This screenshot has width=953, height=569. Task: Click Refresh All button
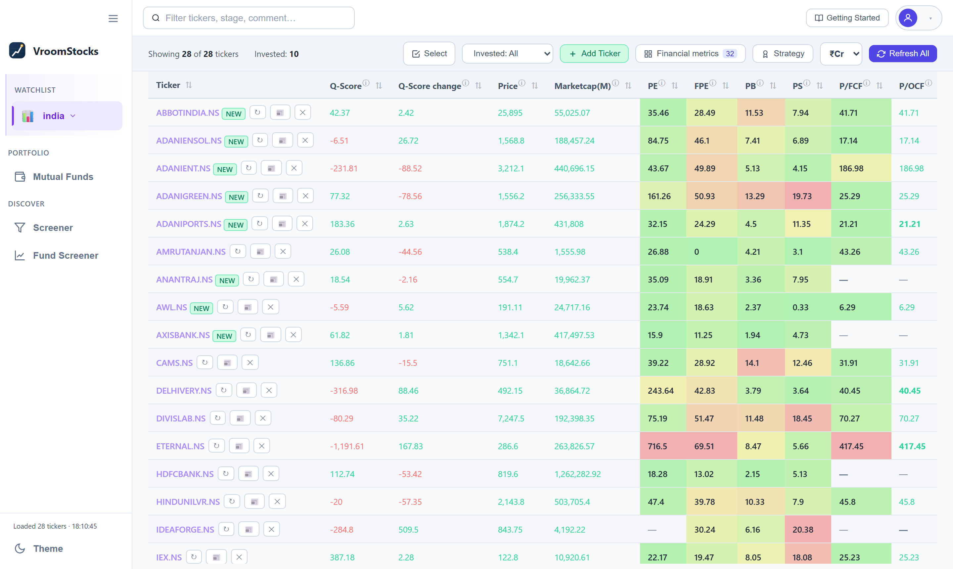[x=903, y=54]
